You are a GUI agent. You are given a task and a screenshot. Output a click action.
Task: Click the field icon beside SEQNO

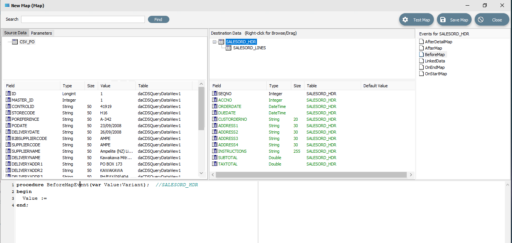[x=215, y=94]
